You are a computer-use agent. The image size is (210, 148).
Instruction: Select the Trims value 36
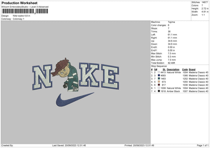click(x=169, y=31)
